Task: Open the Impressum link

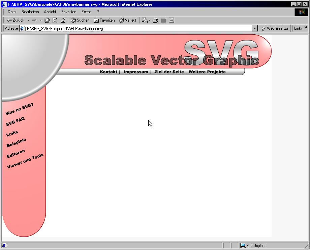Action: click(x=136, y=72)
